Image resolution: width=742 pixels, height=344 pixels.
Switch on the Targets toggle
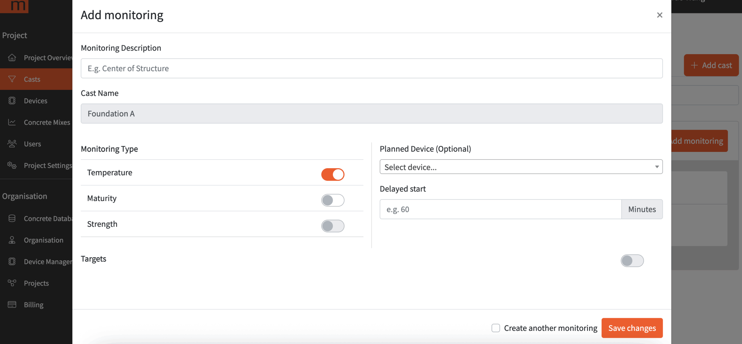tap(632, 260)
